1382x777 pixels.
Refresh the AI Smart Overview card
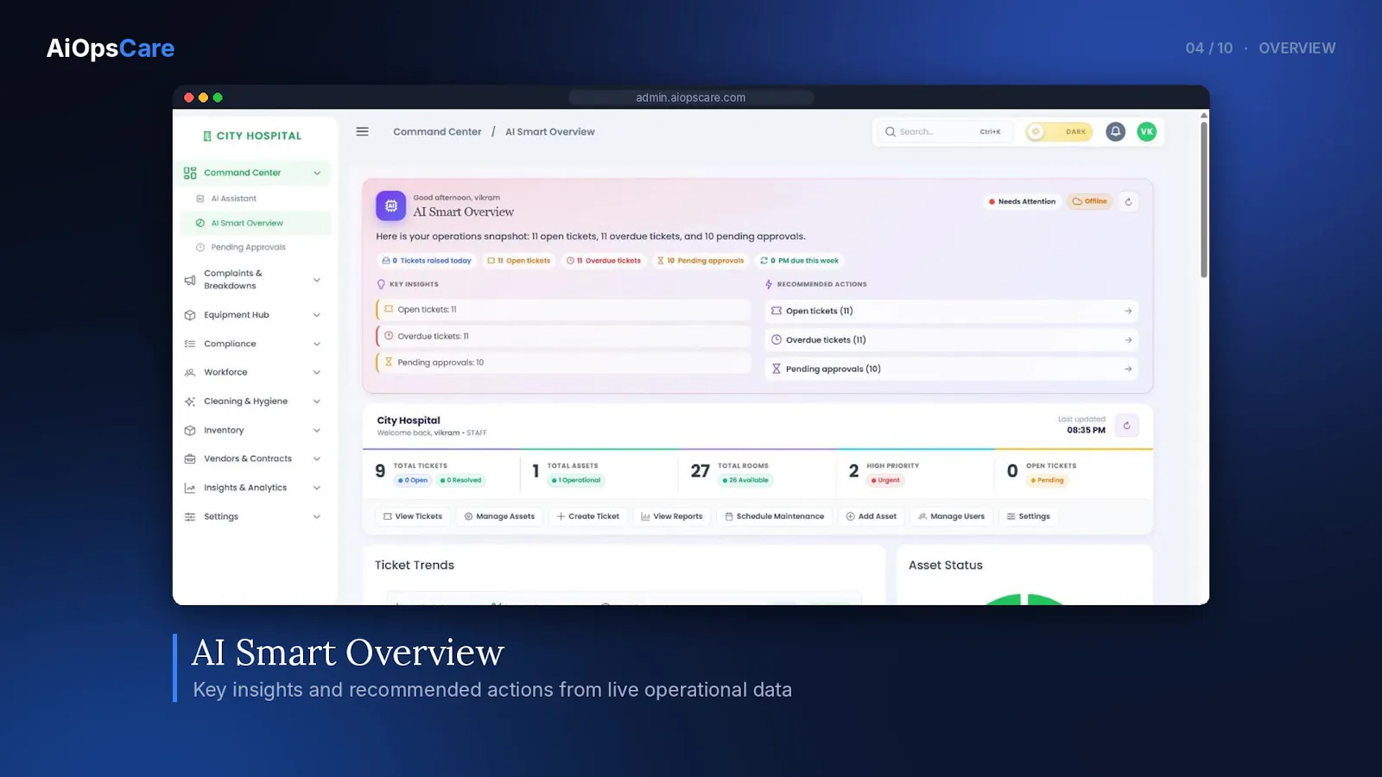click(x=1128, y=202)
